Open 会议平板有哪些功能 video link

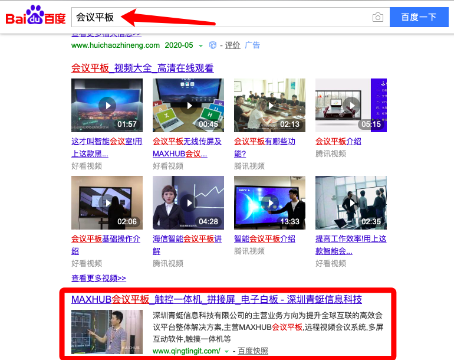[265, 148]
